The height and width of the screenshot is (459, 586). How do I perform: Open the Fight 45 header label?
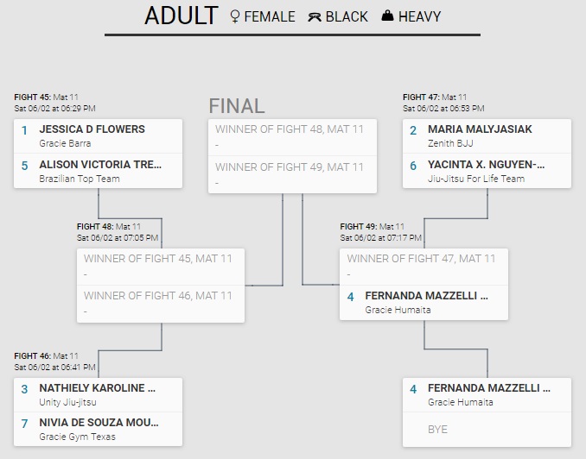[x=32, y=97]
